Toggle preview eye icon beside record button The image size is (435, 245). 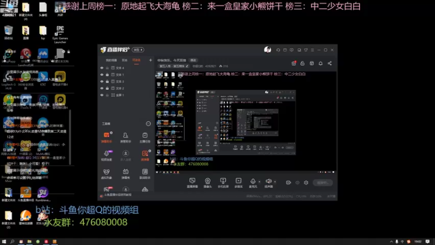(x=297, y=182)
